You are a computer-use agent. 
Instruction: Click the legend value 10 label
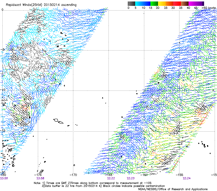click(143, 8)
